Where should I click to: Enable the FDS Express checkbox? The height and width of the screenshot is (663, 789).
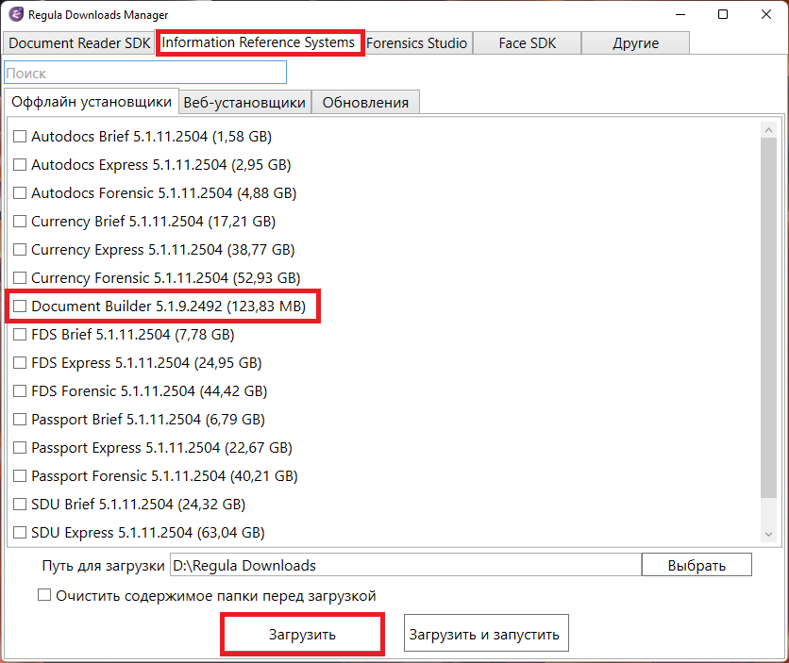pyautogui.click(x=20, y=363)
